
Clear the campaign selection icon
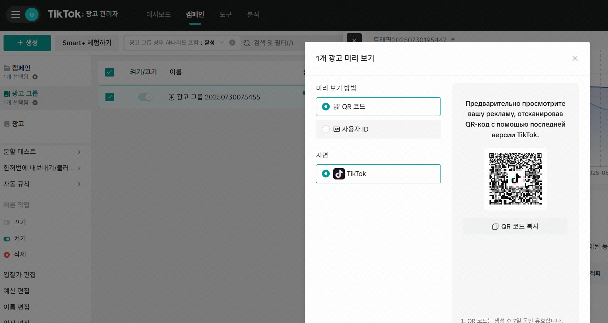pos(35,77)
